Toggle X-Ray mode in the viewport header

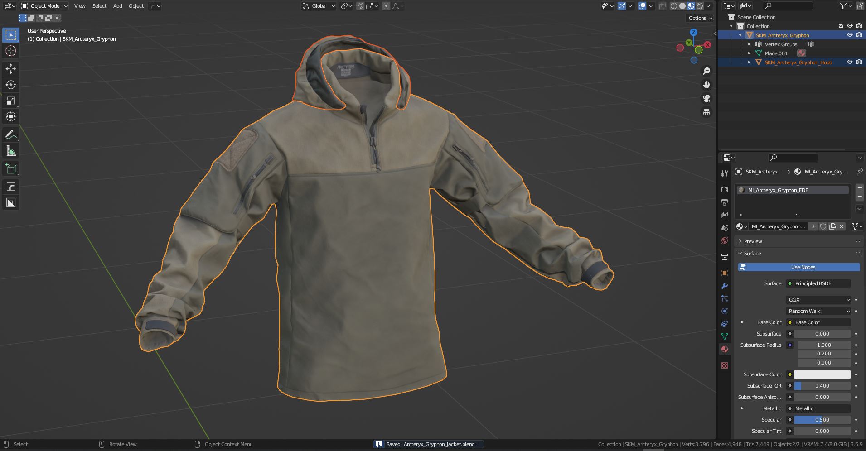(663, 6)
